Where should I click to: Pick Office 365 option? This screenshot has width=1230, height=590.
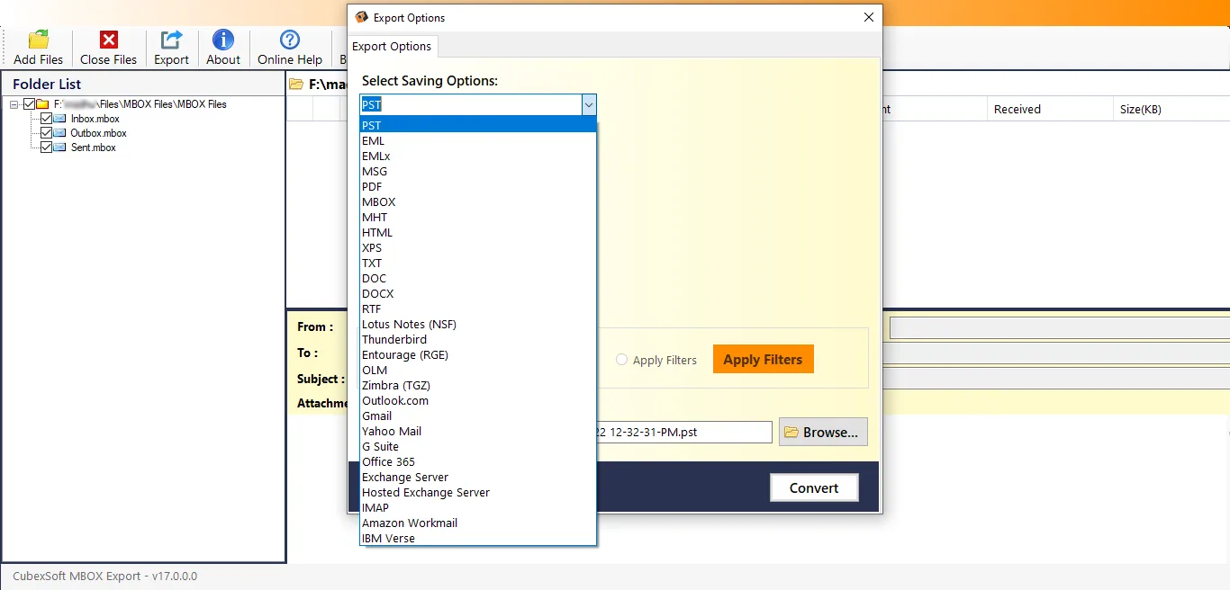(478, 461)
